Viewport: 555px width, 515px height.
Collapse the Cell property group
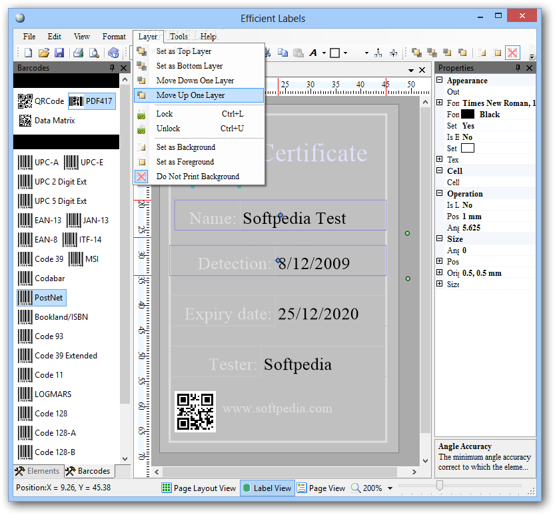click(x=440, y=171)
